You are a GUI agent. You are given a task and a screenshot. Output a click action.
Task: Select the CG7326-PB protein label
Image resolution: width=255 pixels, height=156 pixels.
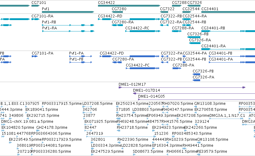point(203,71)
